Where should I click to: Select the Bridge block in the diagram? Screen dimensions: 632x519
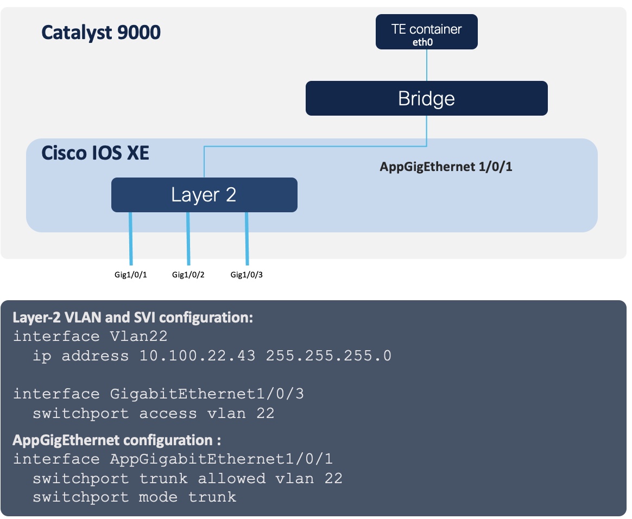426,98
